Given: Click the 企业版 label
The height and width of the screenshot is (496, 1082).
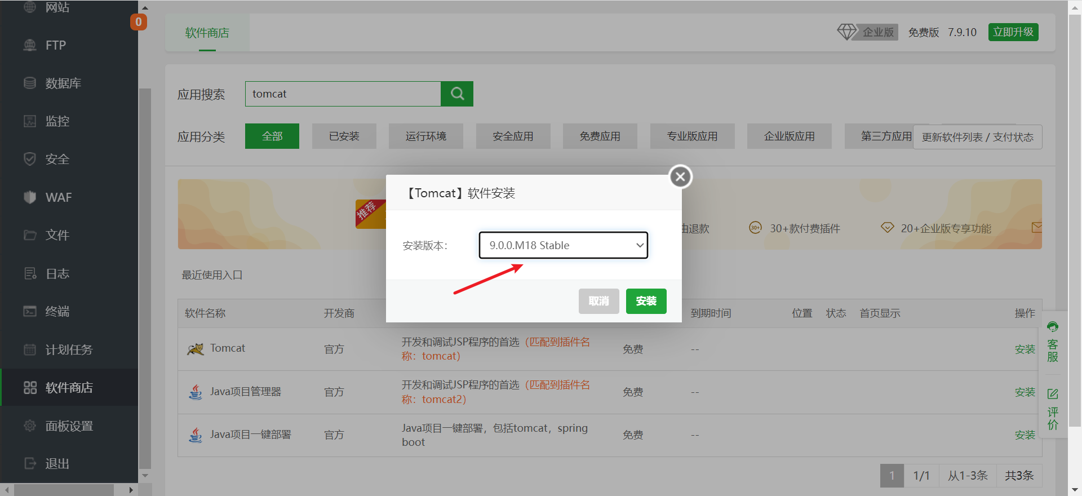Looking at the screenshot, I should point(878,32).
